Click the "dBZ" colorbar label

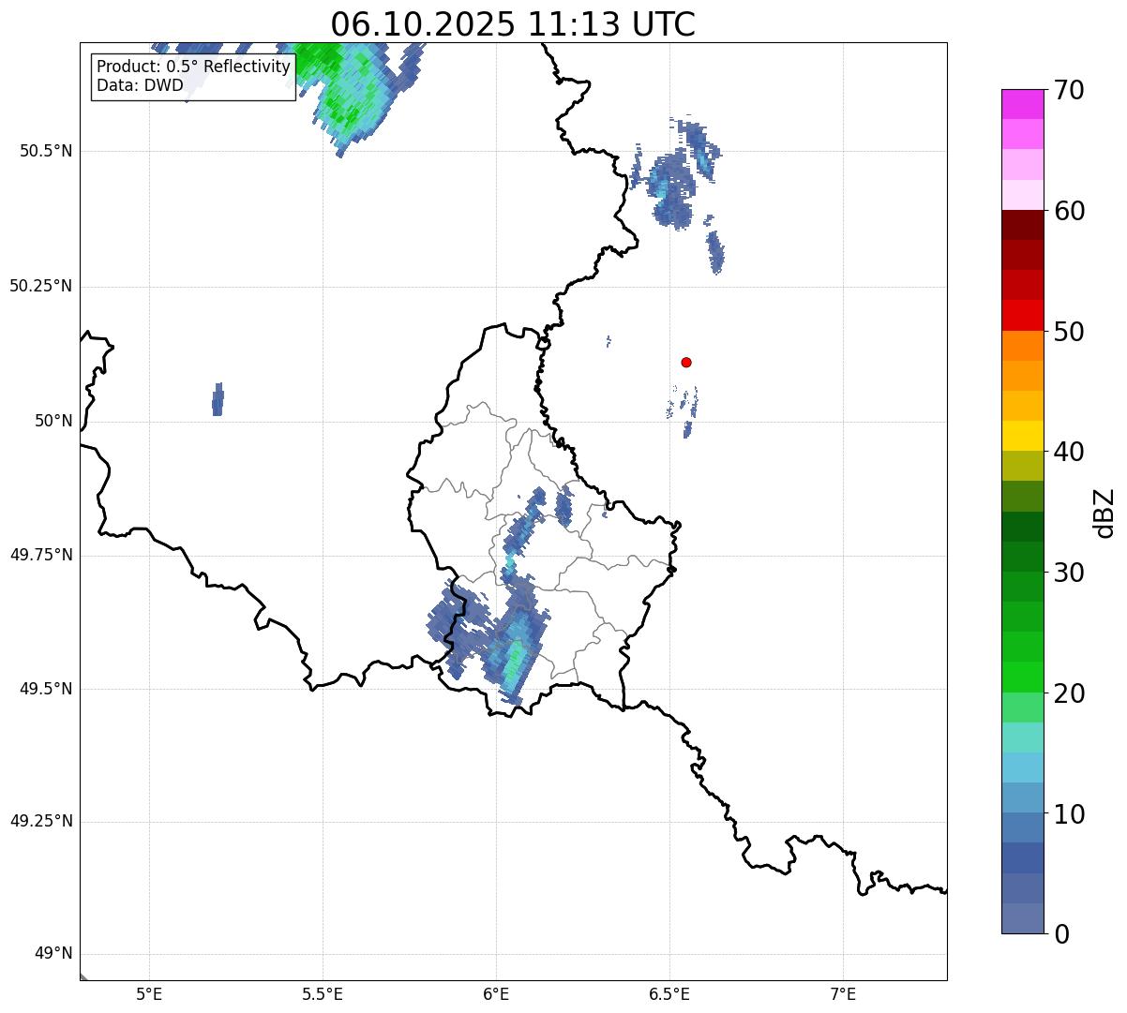pyautogui.click(x=1104, y=513)
